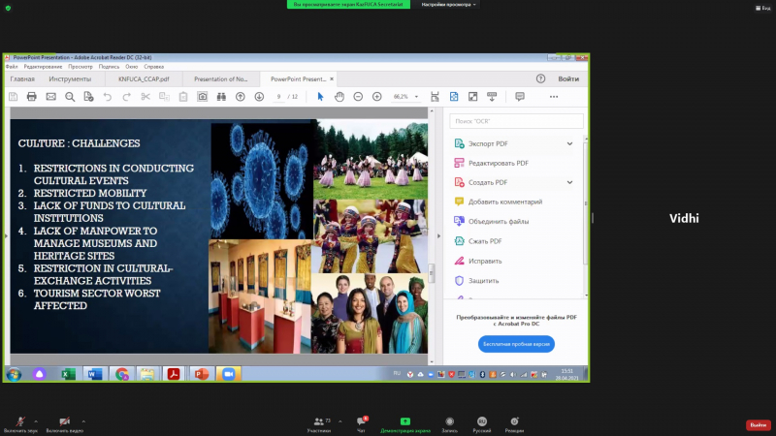The image size is (776, 436).
Task: Toggle the selection arrow tool
Action: click(x=320, y=97)
